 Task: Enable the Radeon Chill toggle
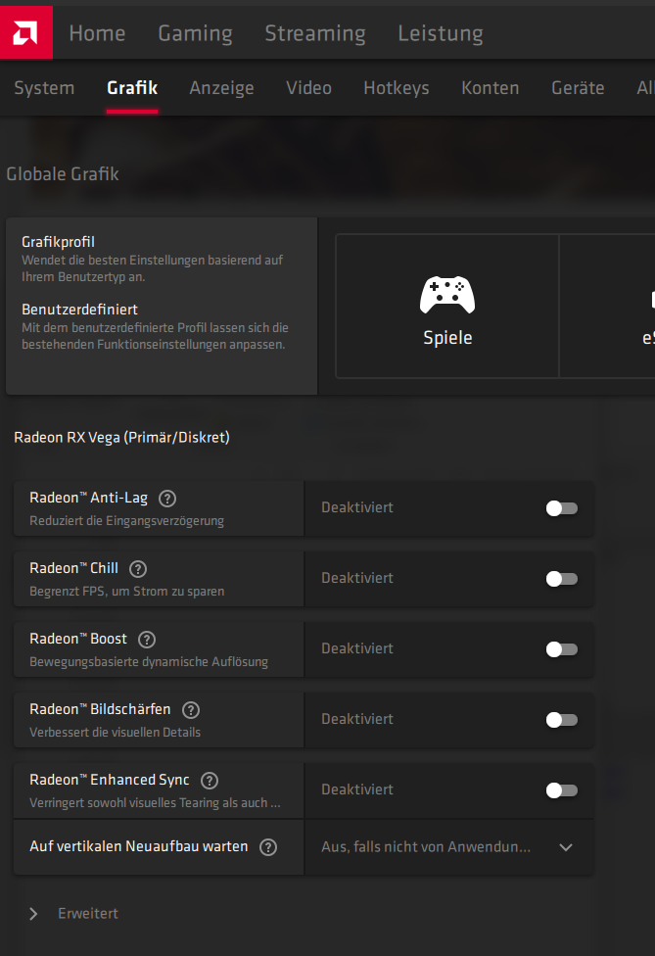[x=562, y=579]
